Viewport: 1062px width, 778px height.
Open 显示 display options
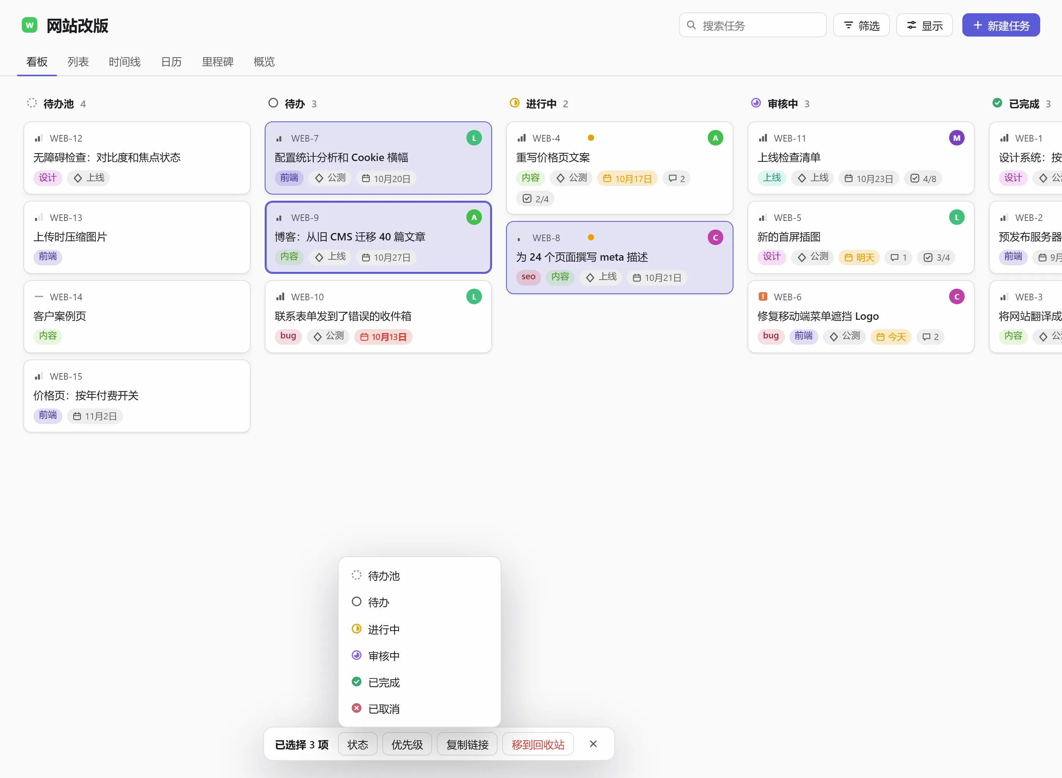(x=924, y=25)
